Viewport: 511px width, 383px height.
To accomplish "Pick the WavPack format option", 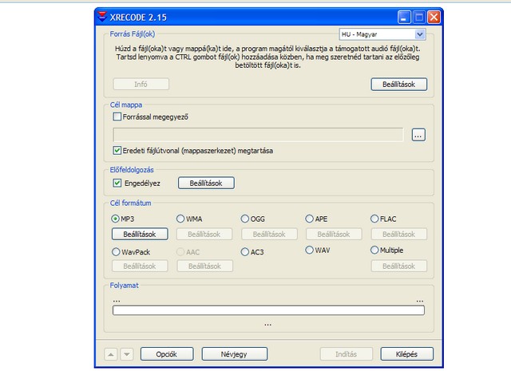I will click(x=116, y=251).
